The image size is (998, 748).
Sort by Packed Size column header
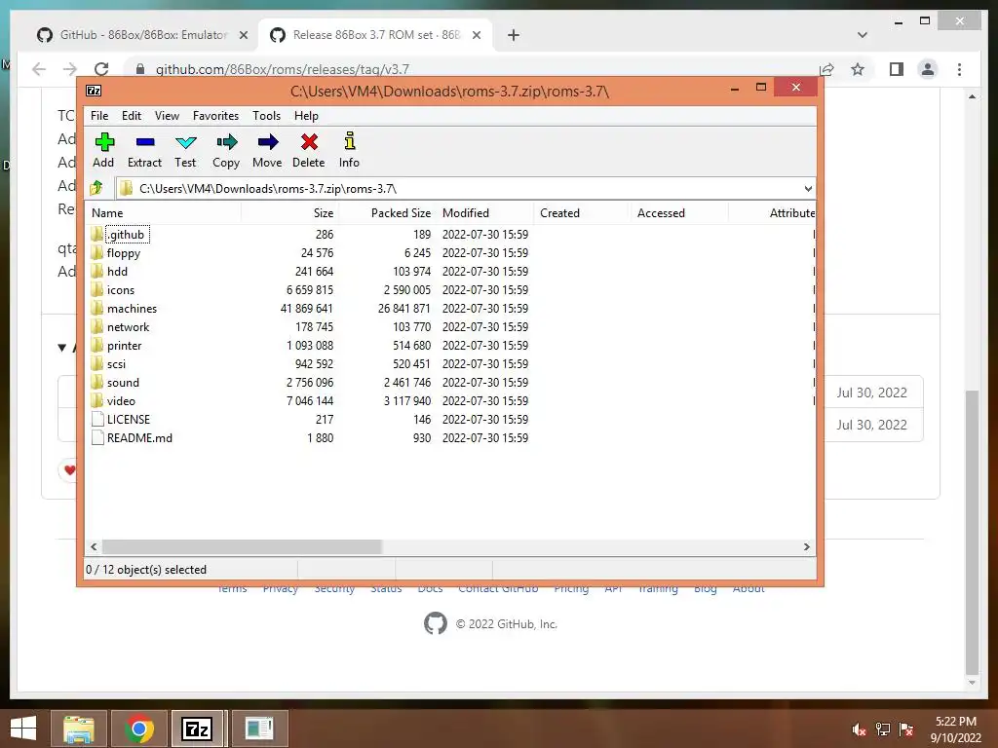(387, 213)
